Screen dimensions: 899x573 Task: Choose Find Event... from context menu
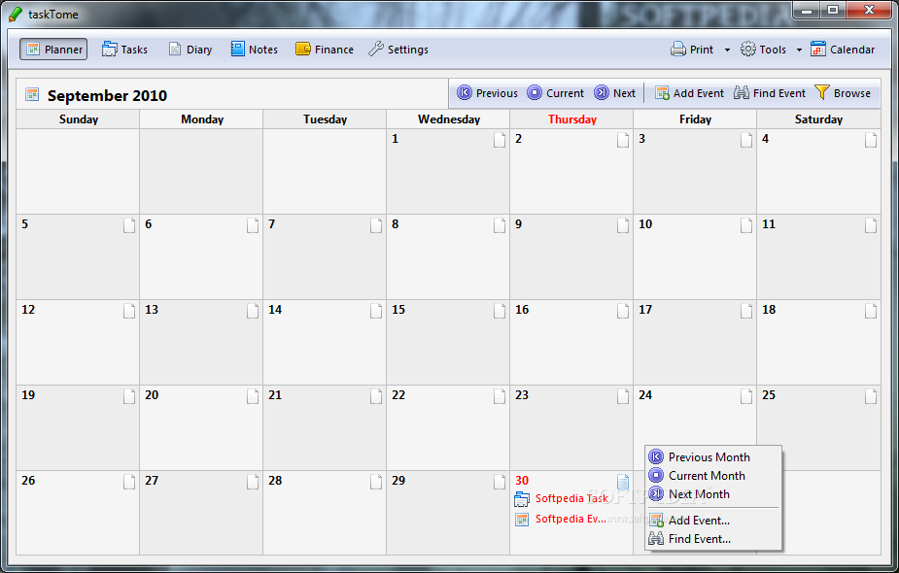point(713,538)
